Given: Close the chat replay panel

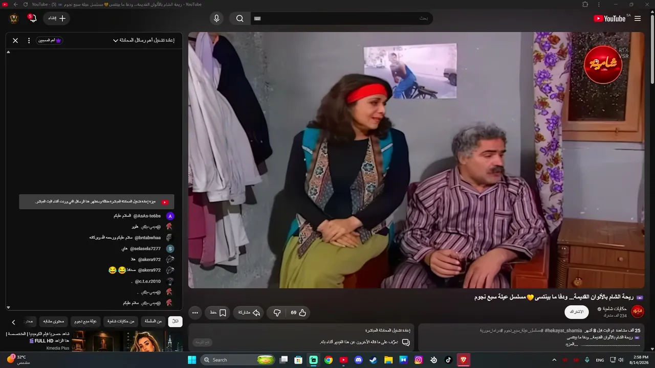Looking at the screenshot, I should (15, 40).
